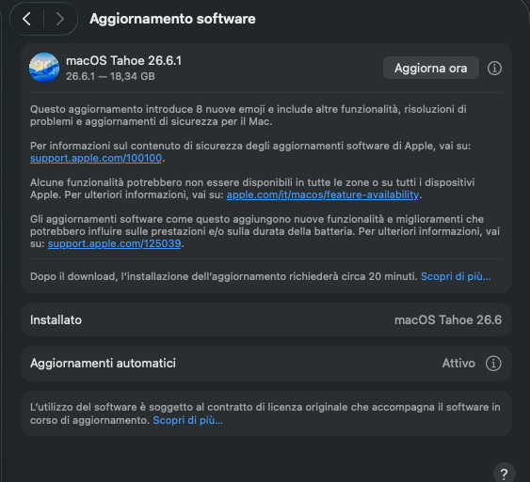Open info icon beside Aggiorna ora
Image resolution: width=530 pixels, height=482 pixels.
coord(494,69)
